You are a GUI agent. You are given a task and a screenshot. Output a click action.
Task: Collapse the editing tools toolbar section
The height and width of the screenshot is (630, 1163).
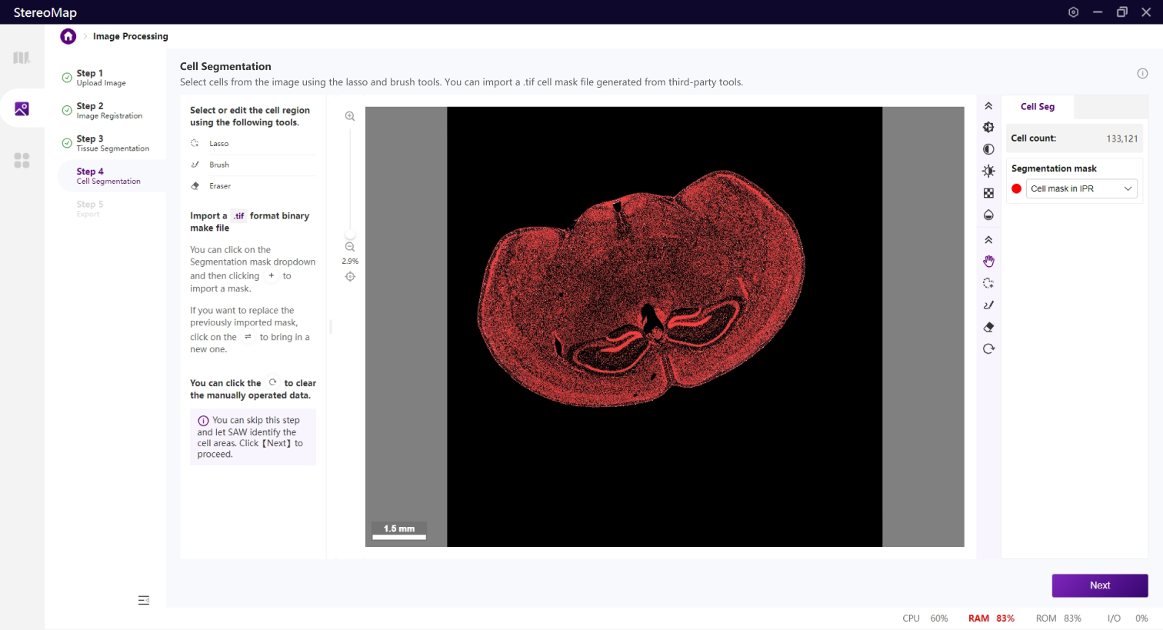click(x=988, y=240)
